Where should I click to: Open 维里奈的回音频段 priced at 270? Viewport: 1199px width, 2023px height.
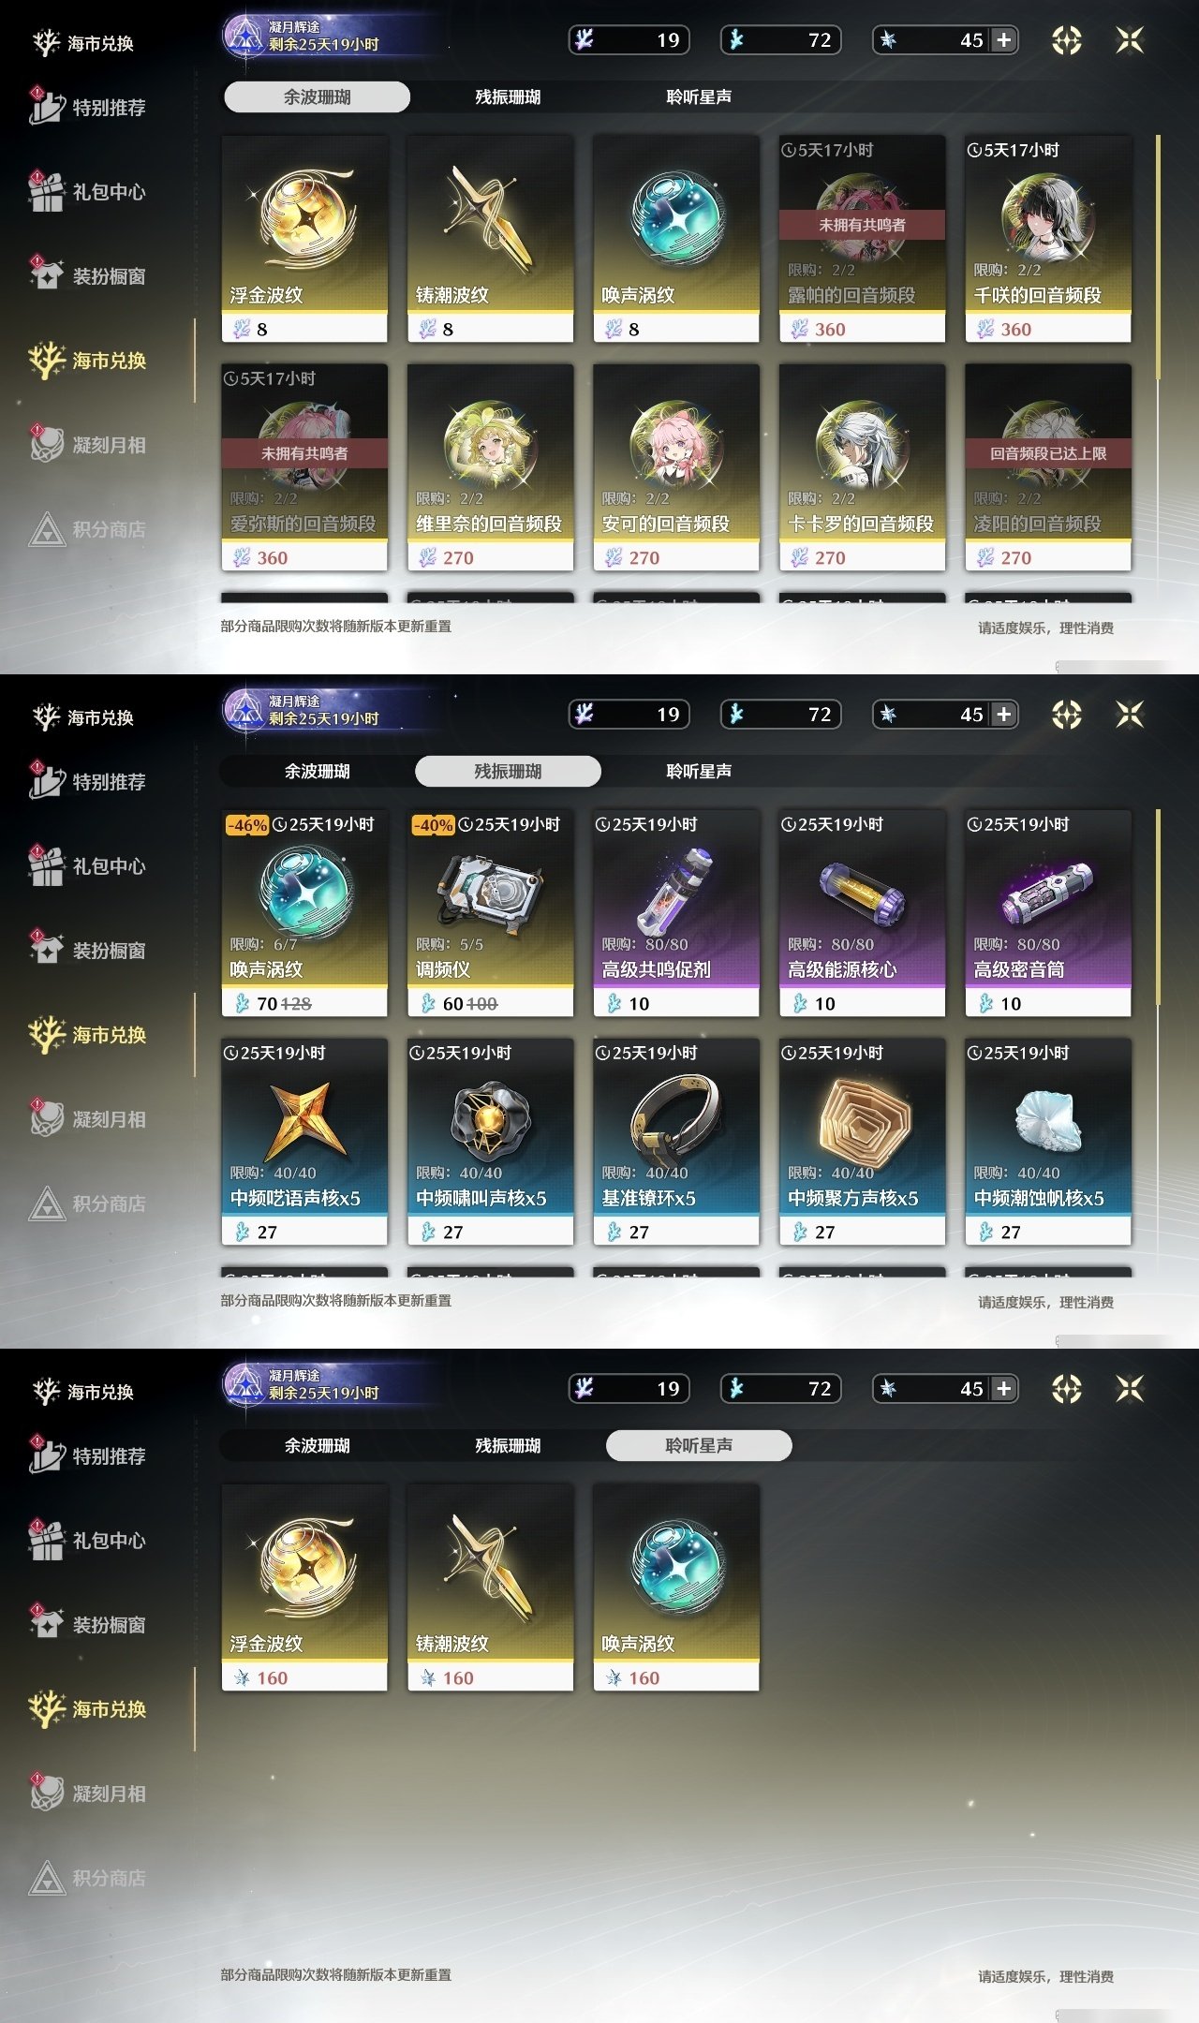[x=490, y=467]
